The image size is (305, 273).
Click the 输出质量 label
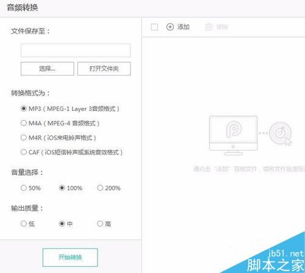pos(27,208)
